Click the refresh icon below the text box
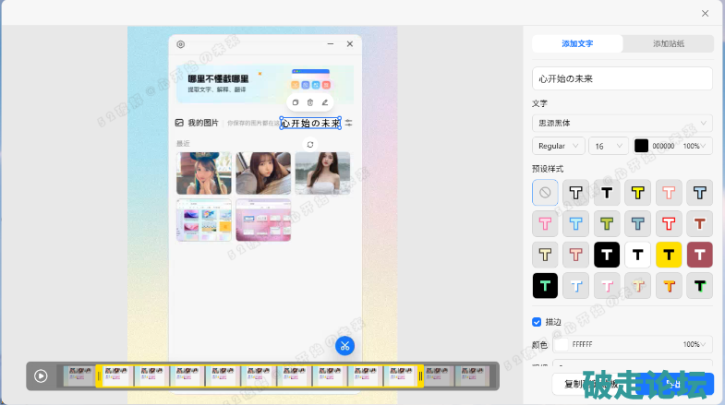The height and width of the screenshot is (405, 725). (310, 144)
